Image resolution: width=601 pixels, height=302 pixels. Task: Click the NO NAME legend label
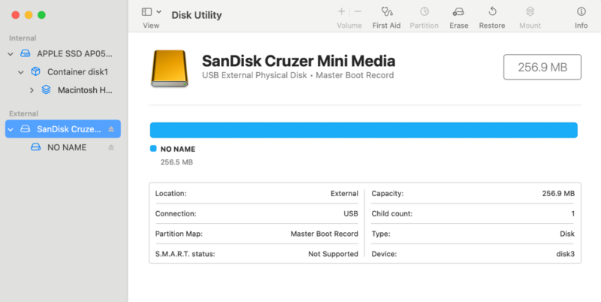coord(178,149)
